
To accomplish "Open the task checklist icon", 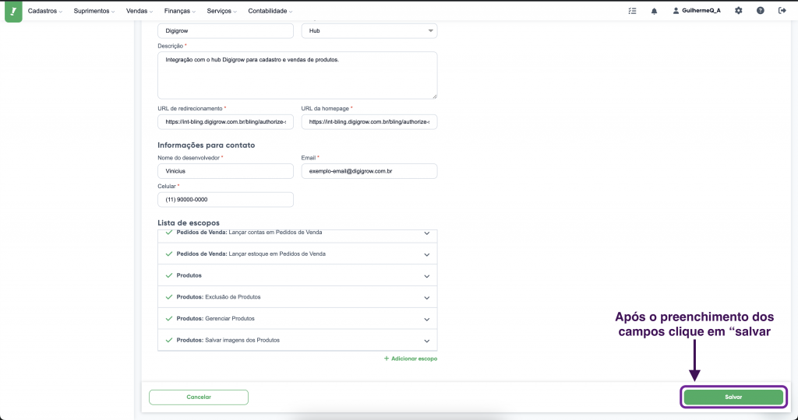I will (x=632, y=11).
